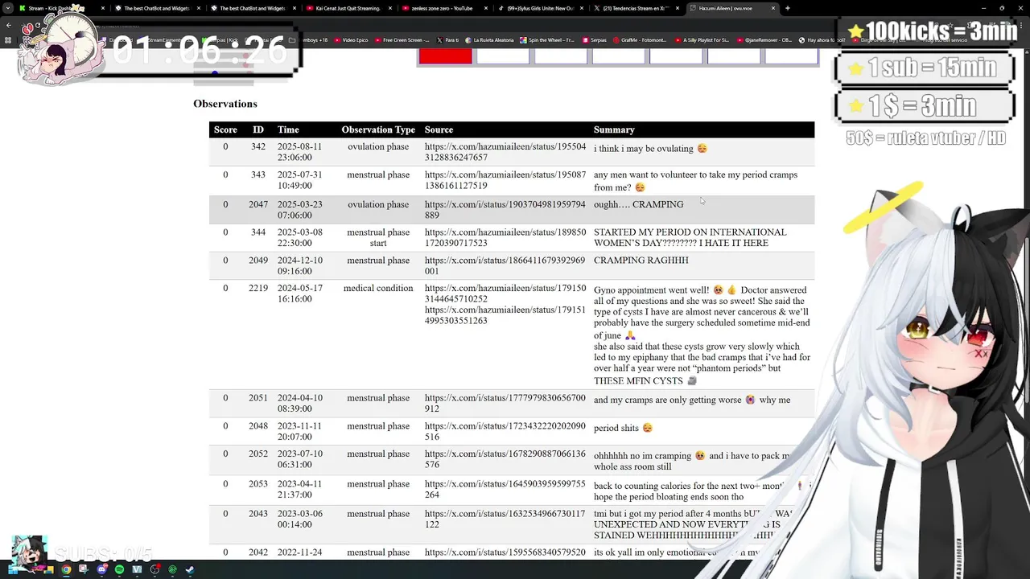
Task: Click the time 2025-07-31 10:49:00
Action: (x=299, y=180)
